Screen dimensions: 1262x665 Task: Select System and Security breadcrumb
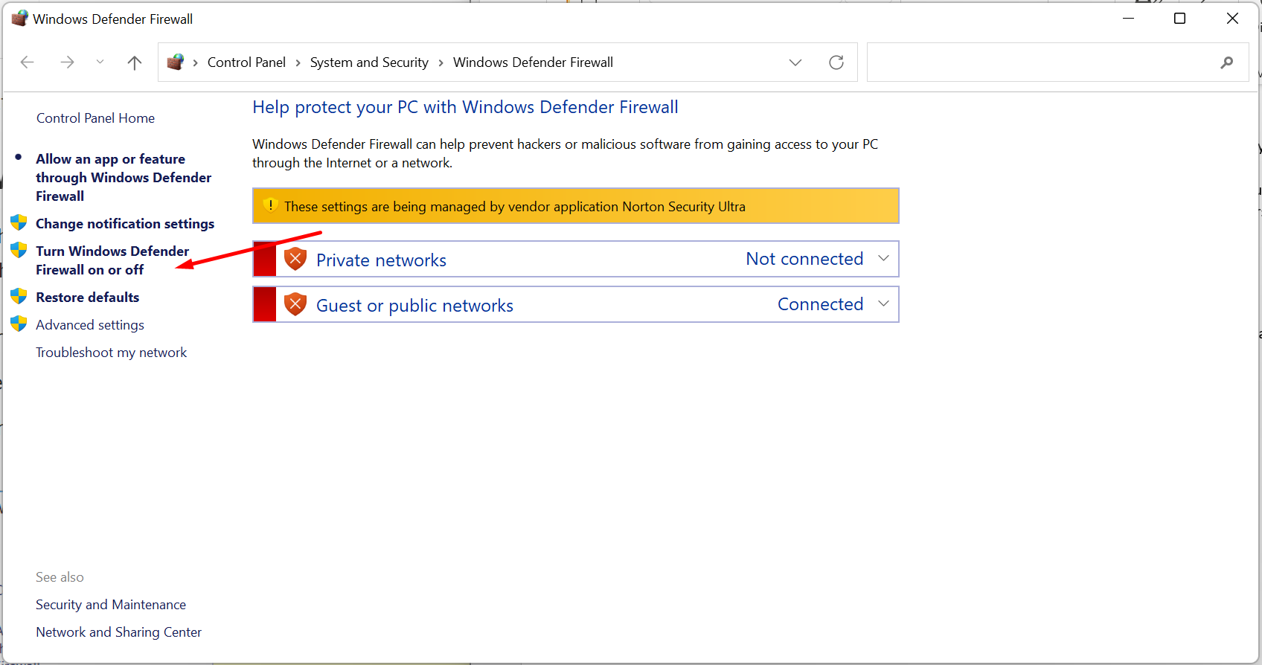(x=369, y=62)
